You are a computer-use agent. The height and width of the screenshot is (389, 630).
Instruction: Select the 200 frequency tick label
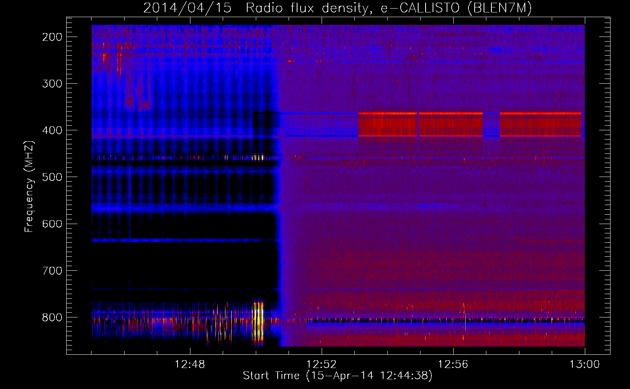pos(52,37)
